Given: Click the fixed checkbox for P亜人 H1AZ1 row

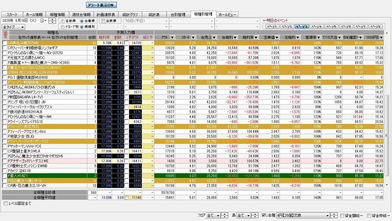Looking at the screenshot, I should pos(4,176).
